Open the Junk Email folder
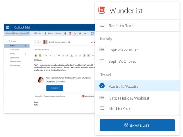The image size is (183, 137). [14, 50]
